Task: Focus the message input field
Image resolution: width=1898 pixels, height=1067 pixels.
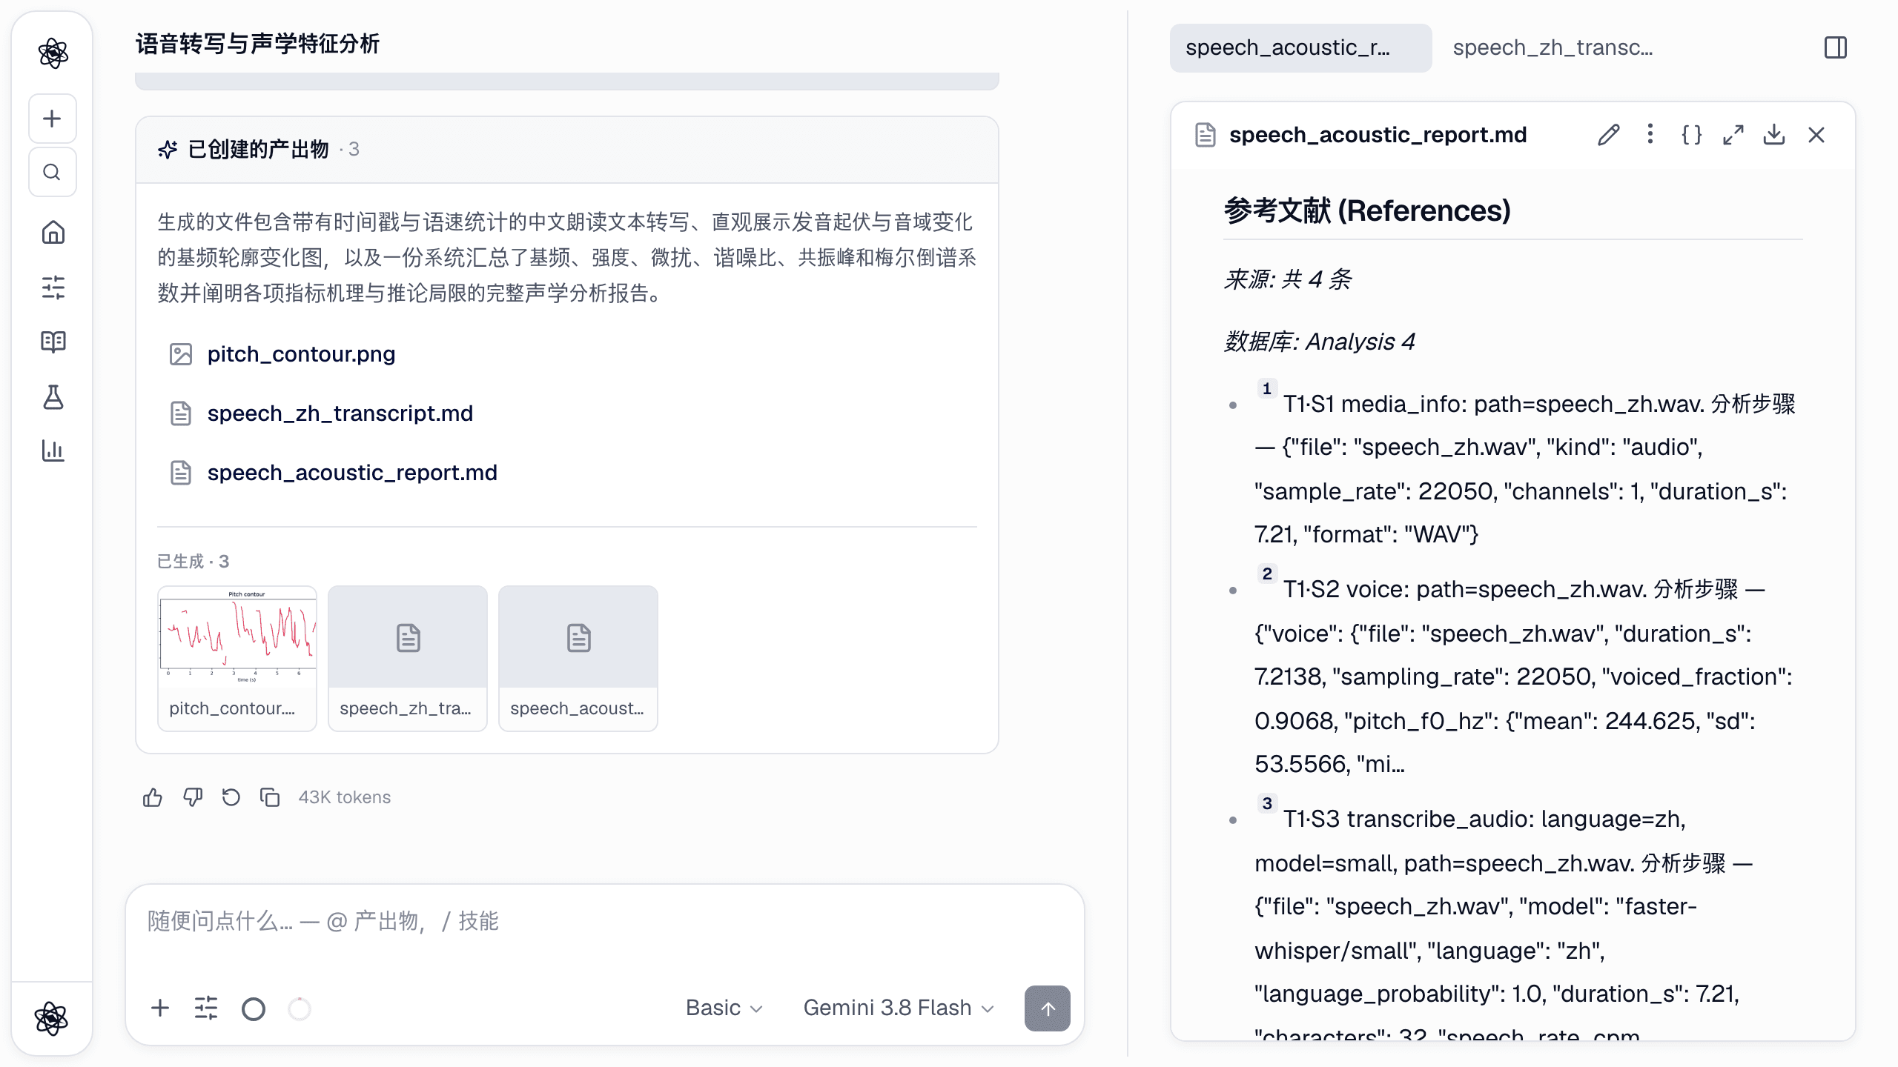Action: 605,922
